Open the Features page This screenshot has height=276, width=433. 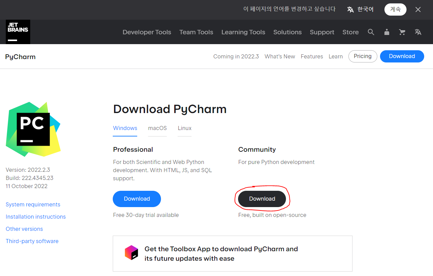point(312,56)
